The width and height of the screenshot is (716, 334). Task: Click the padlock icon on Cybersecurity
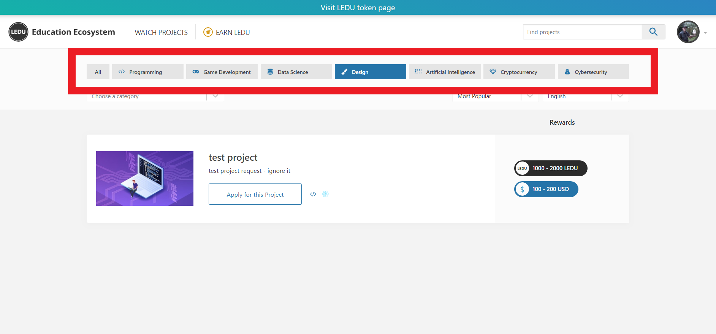(567, 72)
